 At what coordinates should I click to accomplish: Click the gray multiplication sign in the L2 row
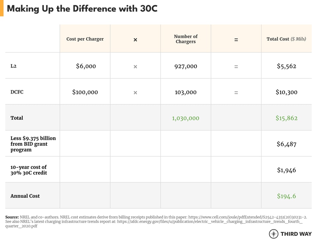click(x=135, y=67)
